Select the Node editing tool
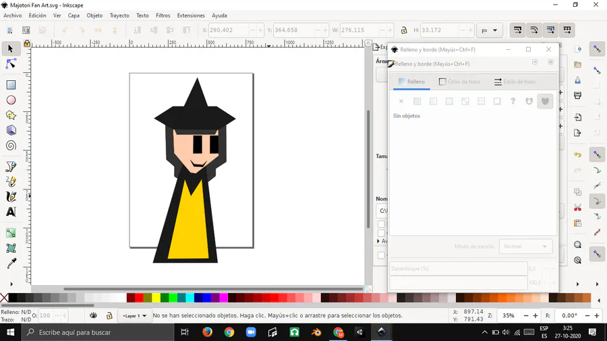Image resolution: width=607 pixels, height=341 pixels. (x=11, y=64)
